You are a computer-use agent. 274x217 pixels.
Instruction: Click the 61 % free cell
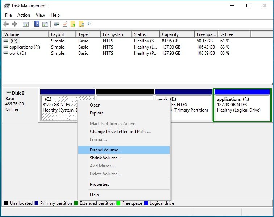click(x=225, y=41)
